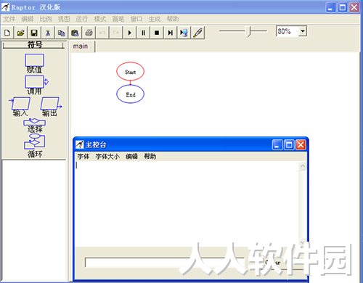The image size is (363, 283).
Task: Adjust the execution speed slider
Action: click(x=248, y=31)
